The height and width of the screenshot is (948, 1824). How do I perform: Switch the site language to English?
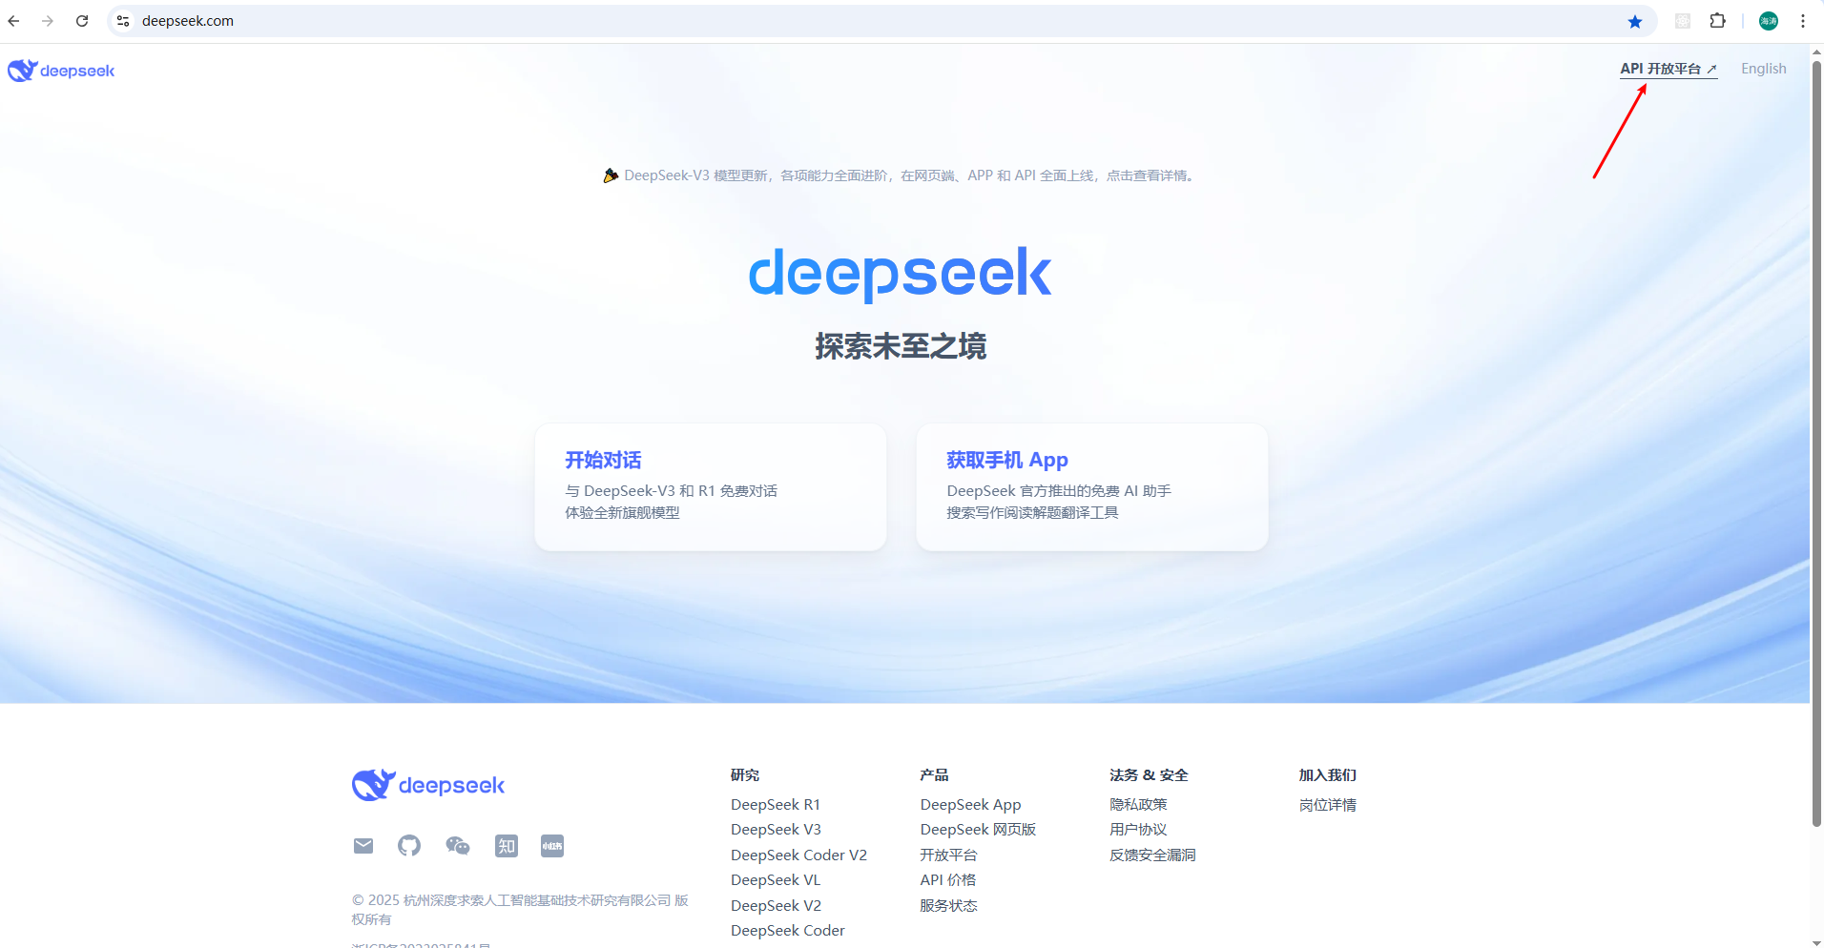1762,68
